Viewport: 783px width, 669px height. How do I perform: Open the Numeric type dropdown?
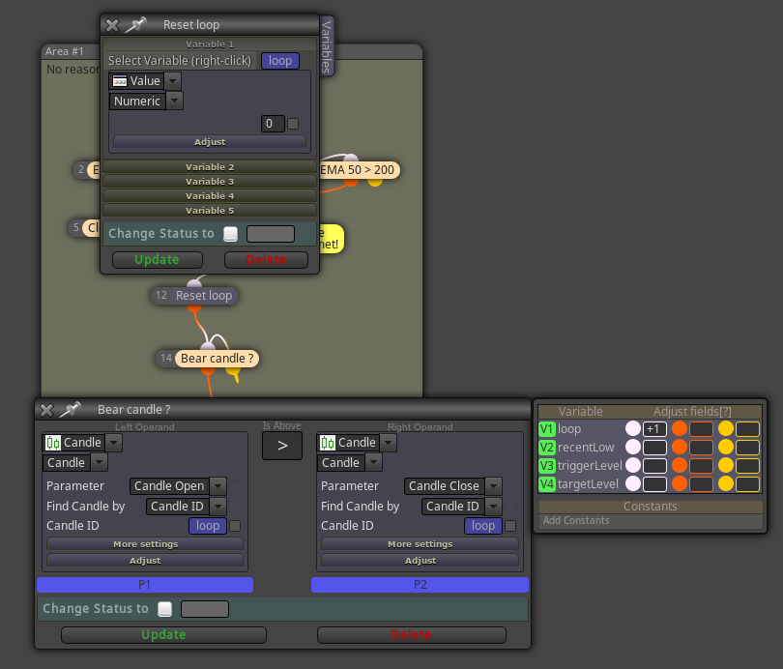[146, 101]
